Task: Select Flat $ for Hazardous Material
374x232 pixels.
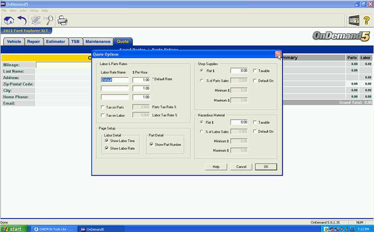Action: [x=201, y=122]
